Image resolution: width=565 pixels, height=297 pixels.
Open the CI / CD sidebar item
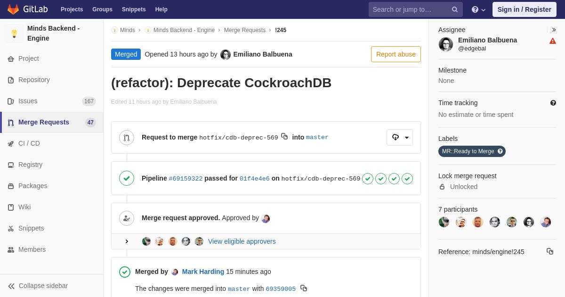52,143
